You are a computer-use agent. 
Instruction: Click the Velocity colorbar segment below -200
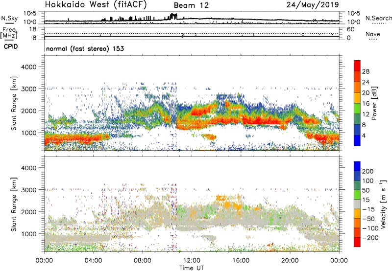pyautogui.click(x=357, y=242)
